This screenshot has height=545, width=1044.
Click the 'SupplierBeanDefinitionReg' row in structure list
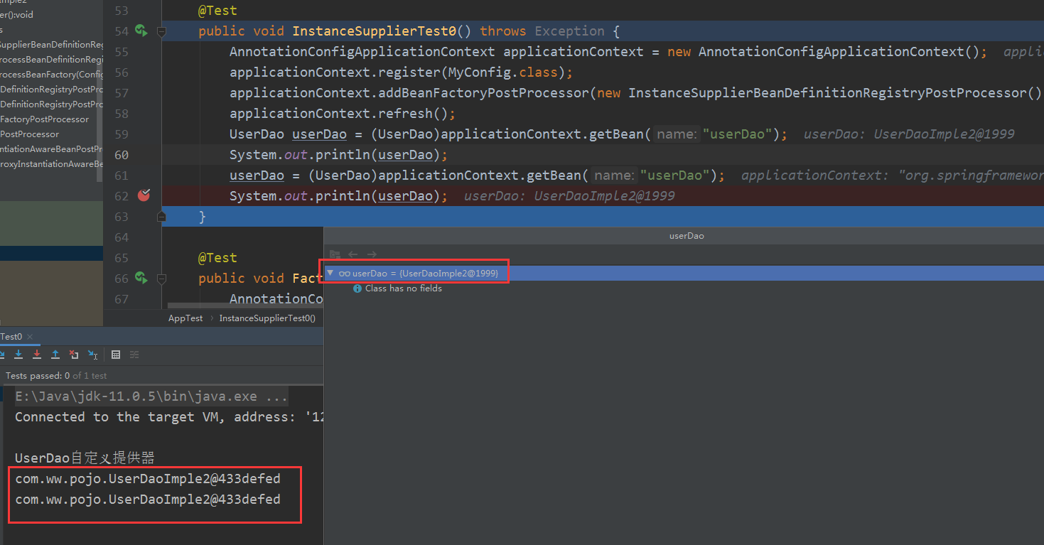52,45
